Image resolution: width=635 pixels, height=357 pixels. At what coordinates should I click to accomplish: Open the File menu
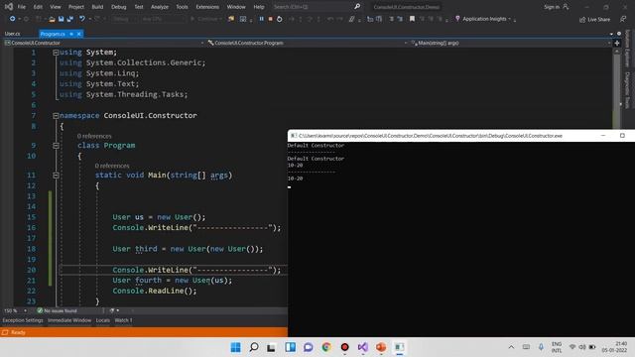pyautogui.click(x=22, y=7)
